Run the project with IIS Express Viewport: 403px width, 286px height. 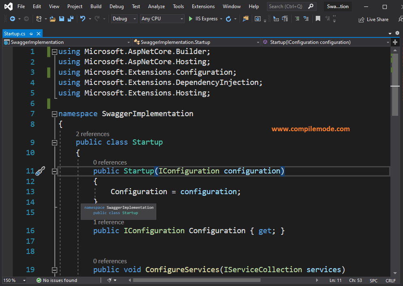click(x=191, y=19)
